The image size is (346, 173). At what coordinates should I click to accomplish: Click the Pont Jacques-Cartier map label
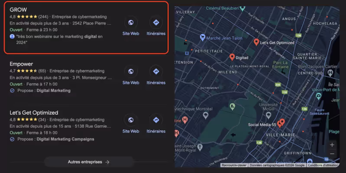[318, 66]
